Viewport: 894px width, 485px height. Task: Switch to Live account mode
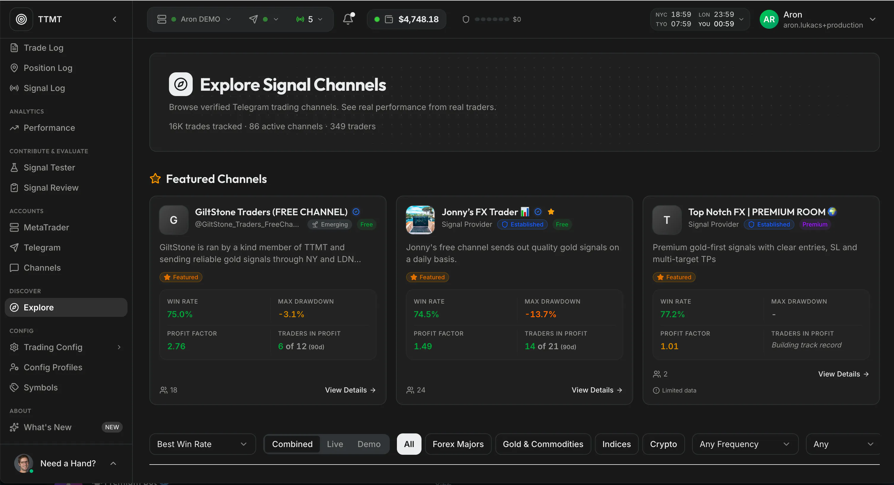[335, 444]
